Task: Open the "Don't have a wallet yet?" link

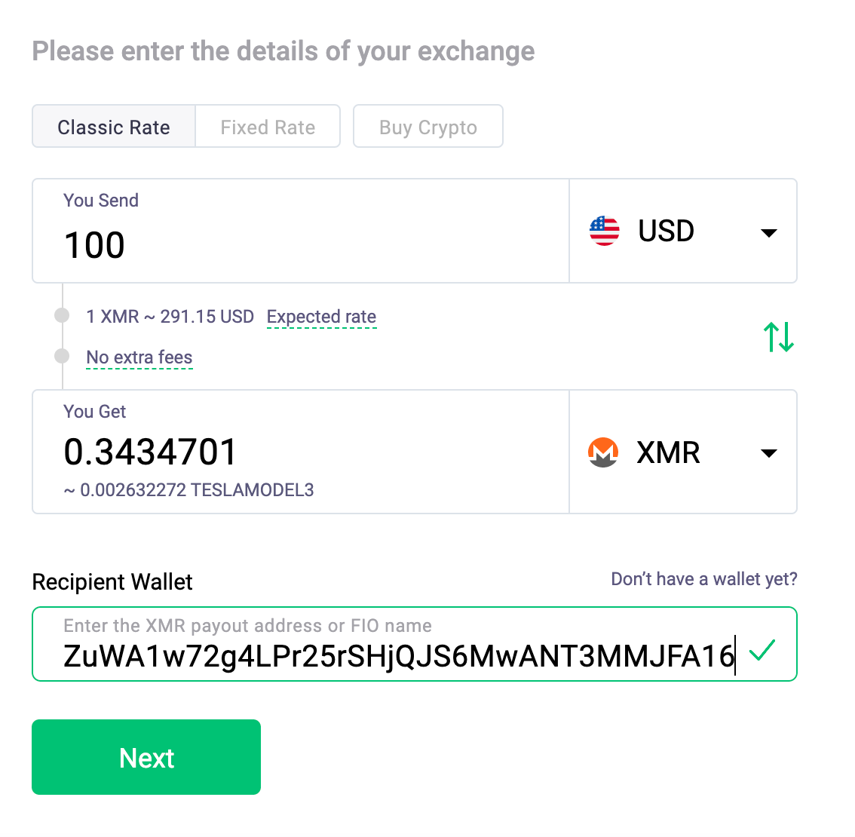Action: tap(703, 579)
